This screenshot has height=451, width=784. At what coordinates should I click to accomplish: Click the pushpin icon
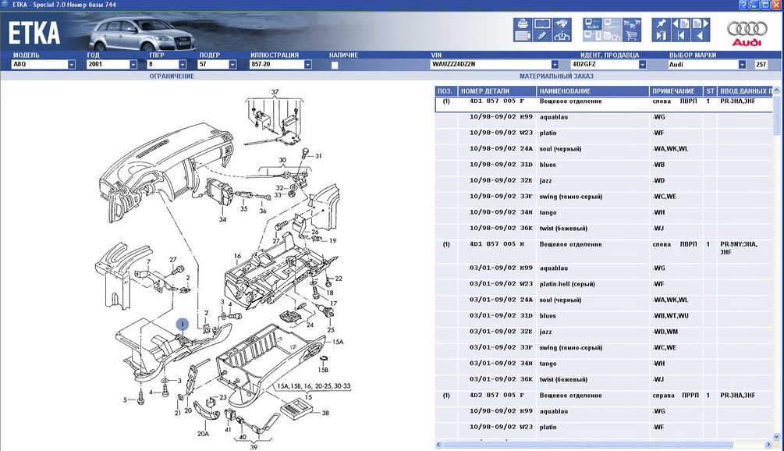tap(661, 24)
